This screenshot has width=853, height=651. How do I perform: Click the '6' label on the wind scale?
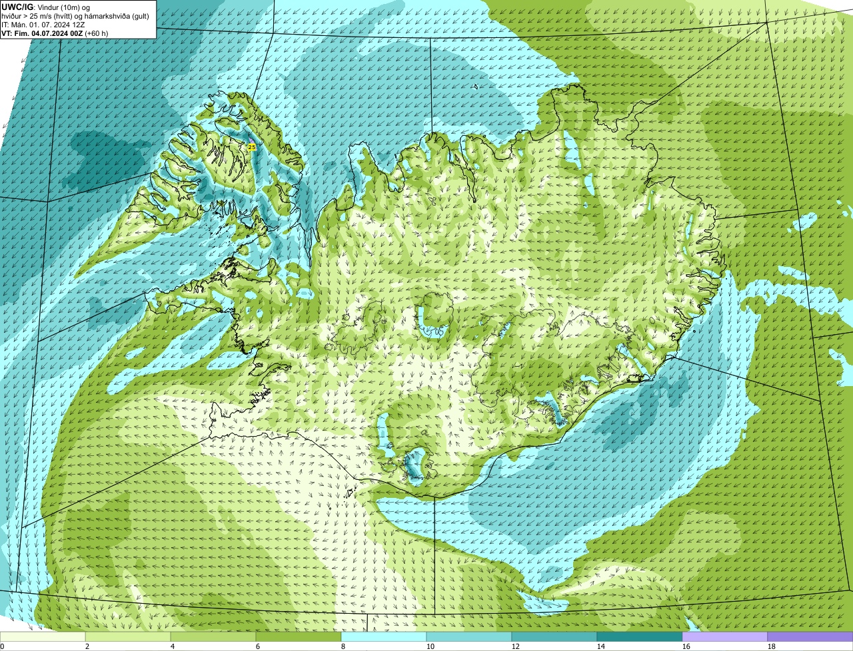coord(258,646)
